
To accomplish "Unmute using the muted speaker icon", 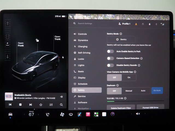I will click(138, 114).
